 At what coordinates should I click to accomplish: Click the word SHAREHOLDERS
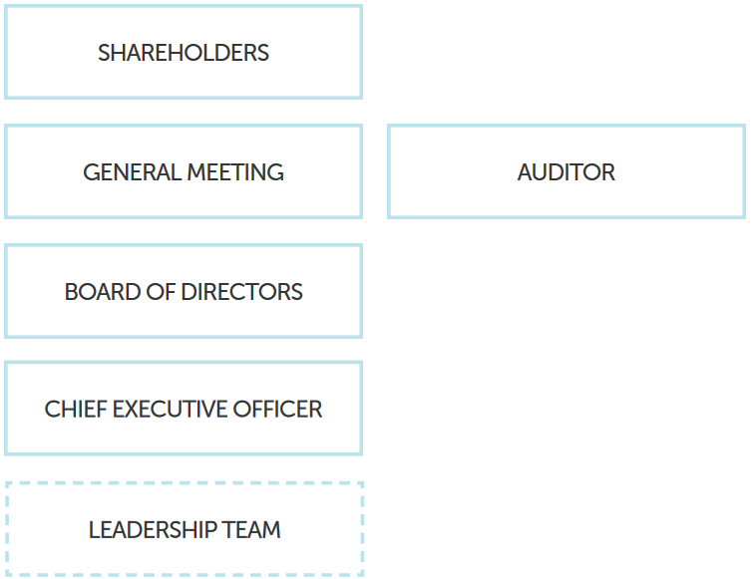pyautogui.click(x=184, y=53)
